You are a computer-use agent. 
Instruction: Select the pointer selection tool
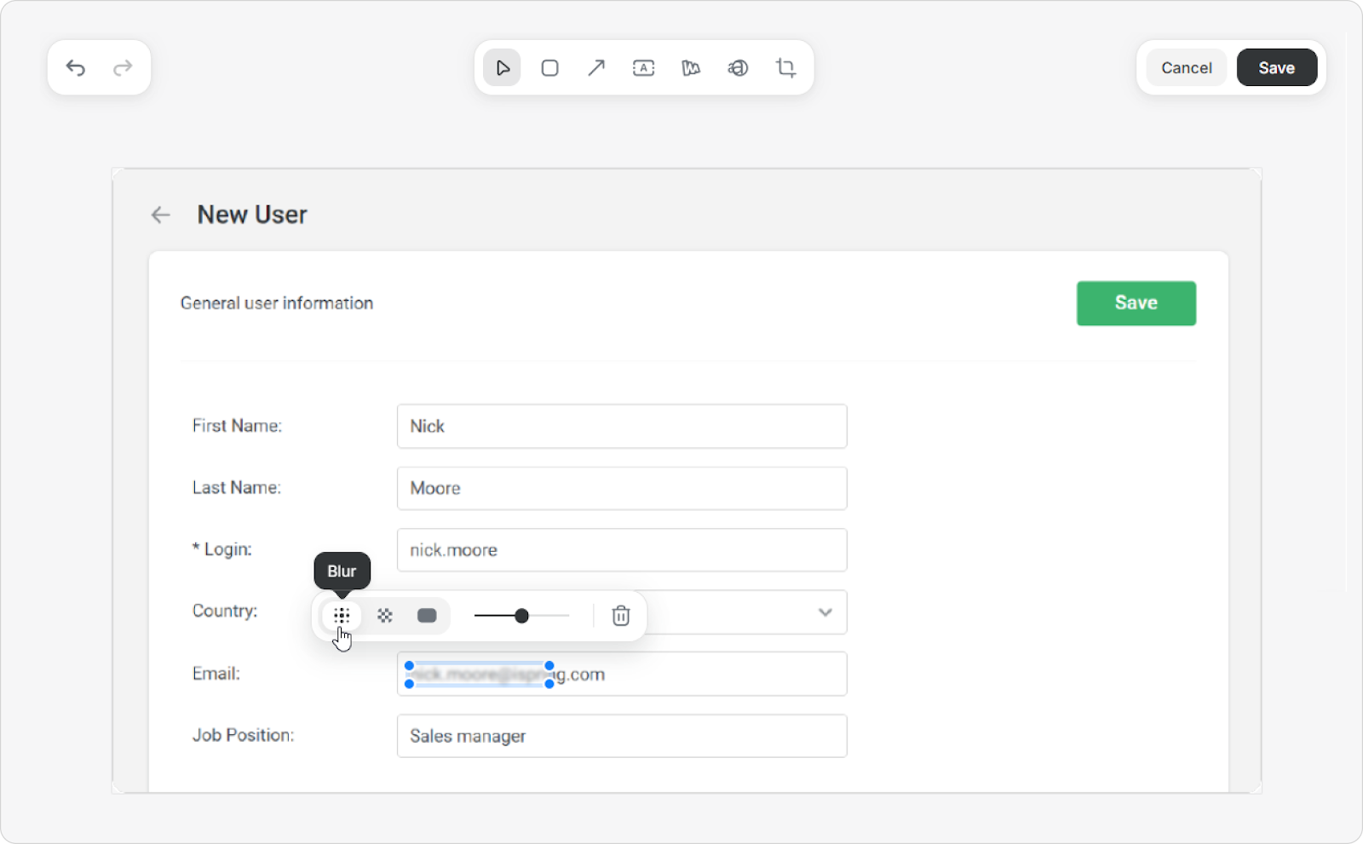click(503, 68)
